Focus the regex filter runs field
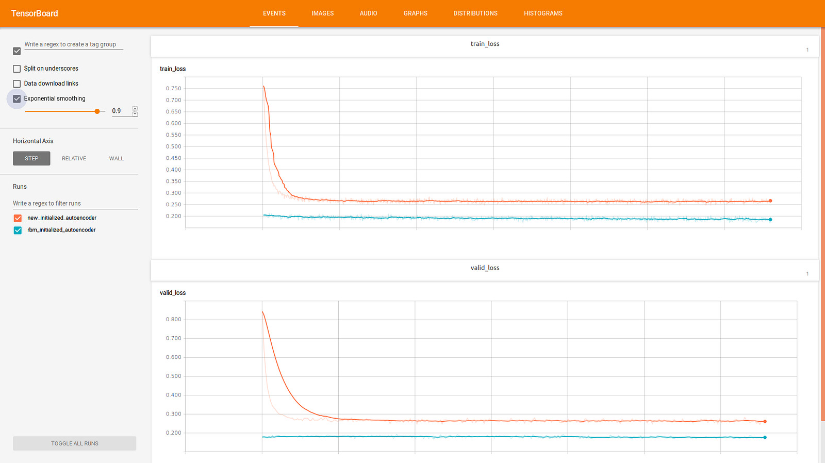 pyautogui.click(x=75, y=203)
